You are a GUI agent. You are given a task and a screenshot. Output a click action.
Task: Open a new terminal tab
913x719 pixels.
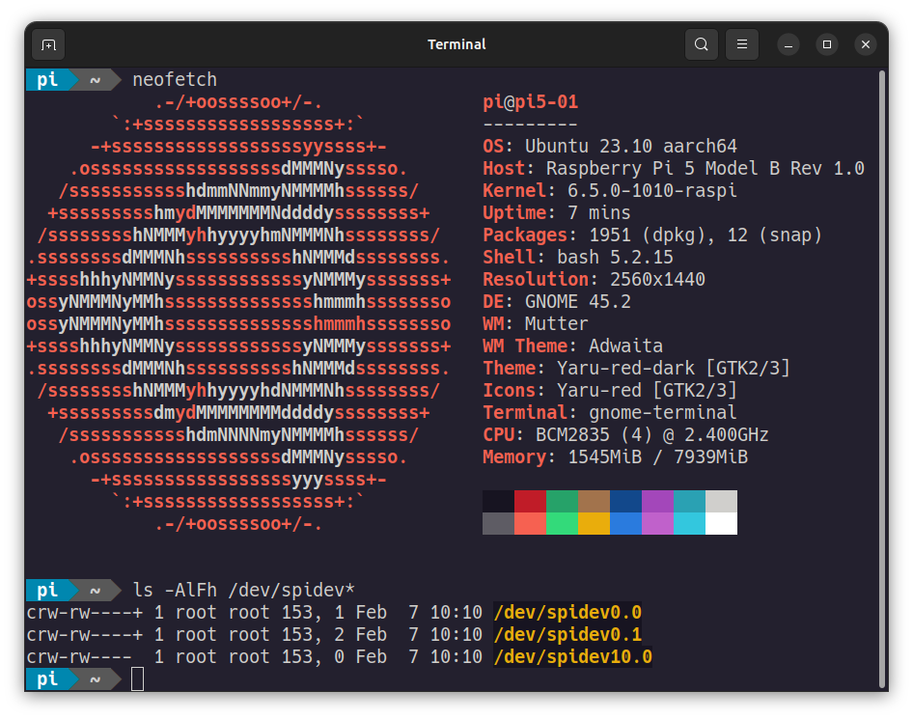48,44
